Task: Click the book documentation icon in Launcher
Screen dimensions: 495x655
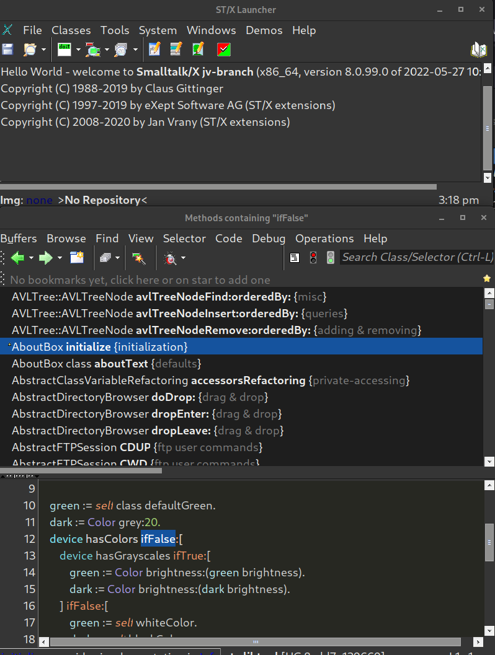Action: (479, 50)
